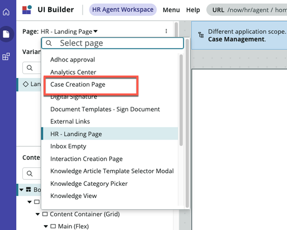Select Adhoc approval page
287x230 pixels.
coord(110,59)
